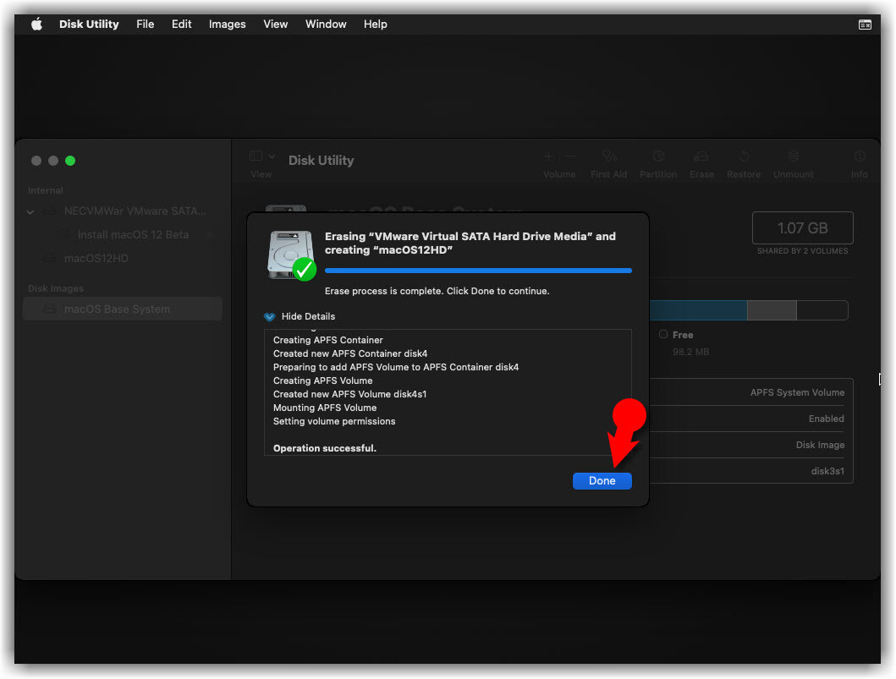Click '98.2 MB' free space value
The image size is (896, 679).
tap(691, 352)
